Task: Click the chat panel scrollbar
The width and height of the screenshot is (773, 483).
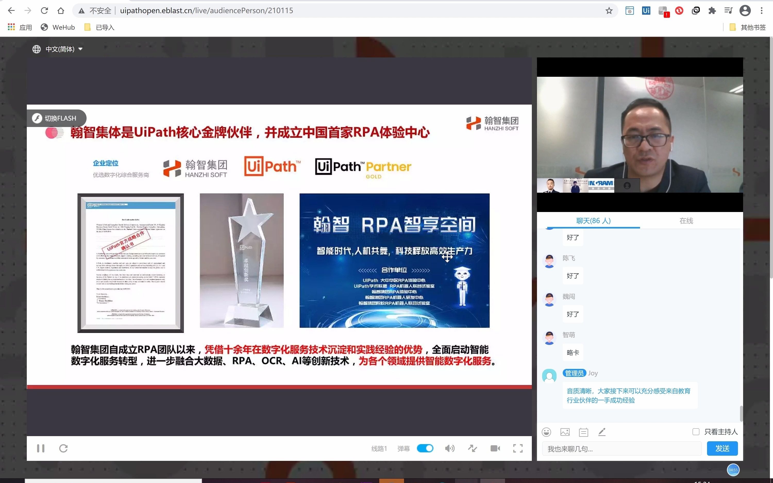Action: (x=741, y=413)
